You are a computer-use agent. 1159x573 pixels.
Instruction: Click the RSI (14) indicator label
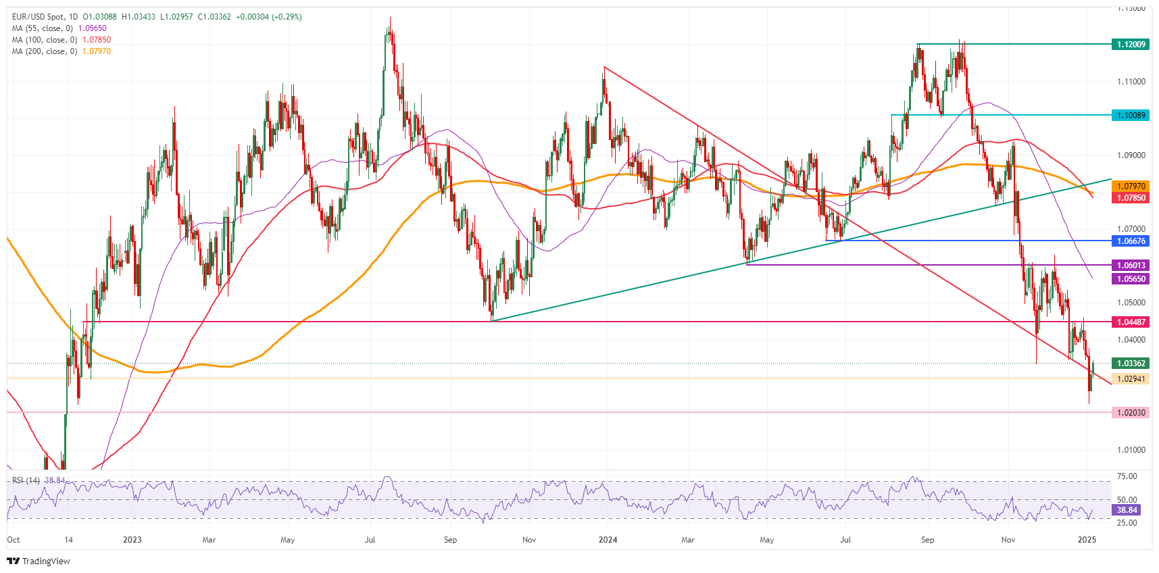[x=26, y=480]
